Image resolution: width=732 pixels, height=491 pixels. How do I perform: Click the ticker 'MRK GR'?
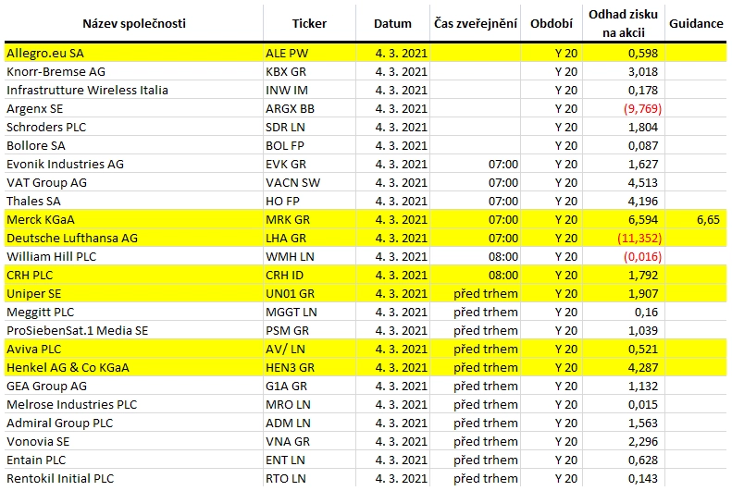coord(287,220)
